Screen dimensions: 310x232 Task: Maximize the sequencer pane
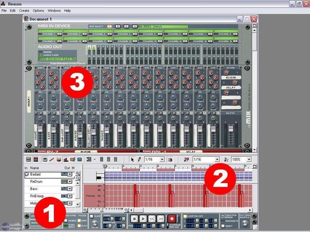click(255, 167)
